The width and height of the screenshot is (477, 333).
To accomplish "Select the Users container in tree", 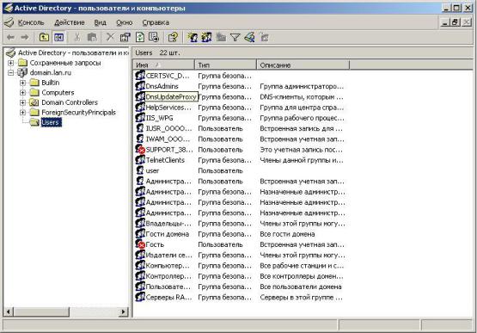I will [51, 122].
